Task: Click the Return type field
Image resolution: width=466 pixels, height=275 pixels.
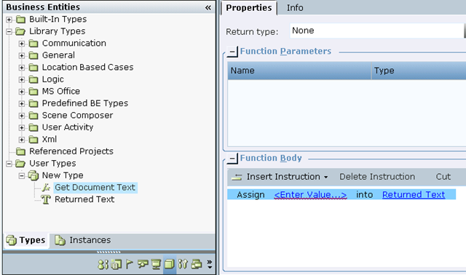Action: point(377,31)
